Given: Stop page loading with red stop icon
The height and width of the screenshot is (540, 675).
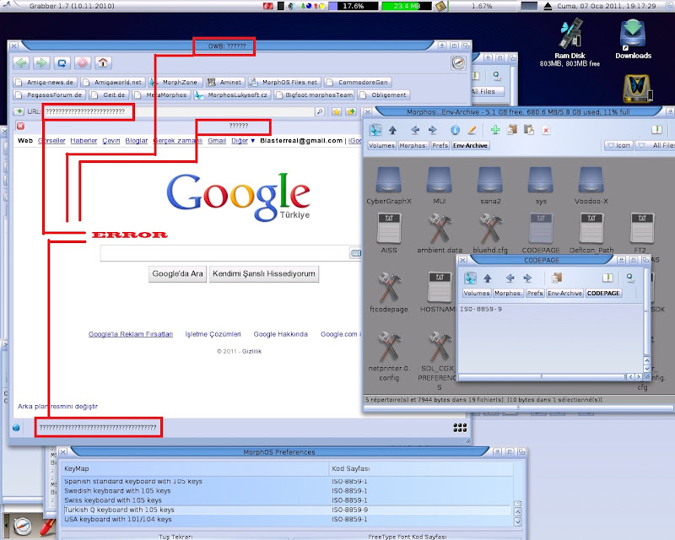Looking at the screenshot, I should (x=83, y=63).
